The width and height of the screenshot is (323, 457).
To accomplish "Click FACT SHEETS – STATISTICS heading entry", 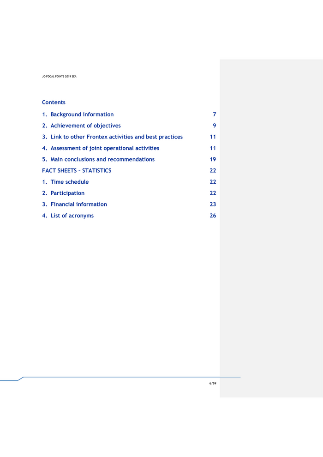I will point(77,170).
